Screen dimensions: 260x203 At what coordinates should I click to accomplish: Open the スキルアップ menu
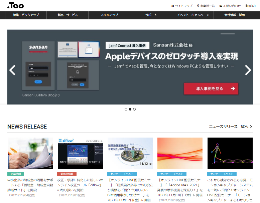click(109, 15)
